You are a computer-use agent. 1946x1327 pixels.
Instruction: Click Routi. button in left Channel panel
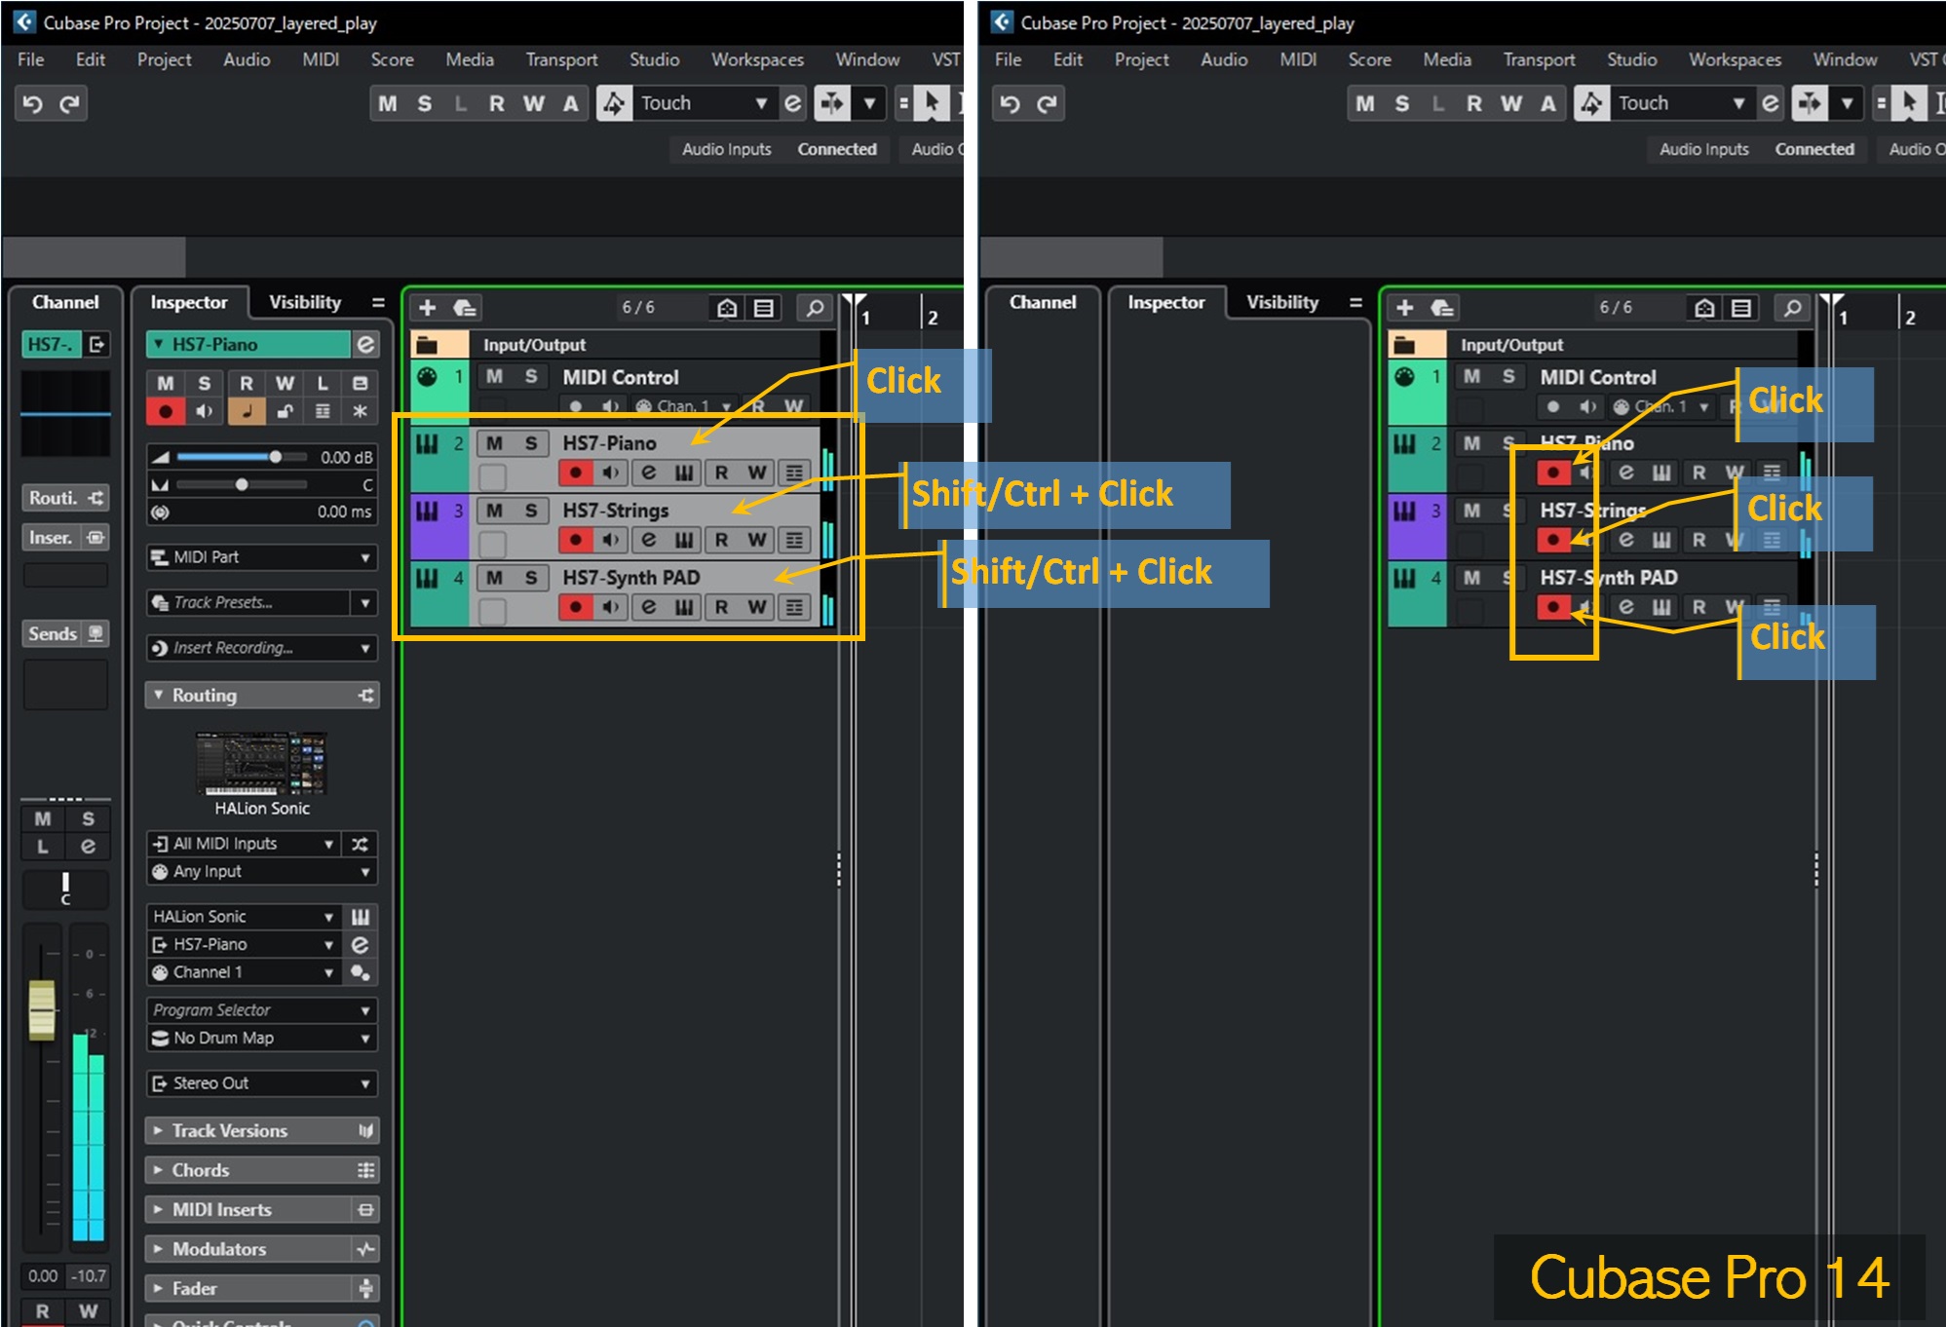[x=65, y=498]
